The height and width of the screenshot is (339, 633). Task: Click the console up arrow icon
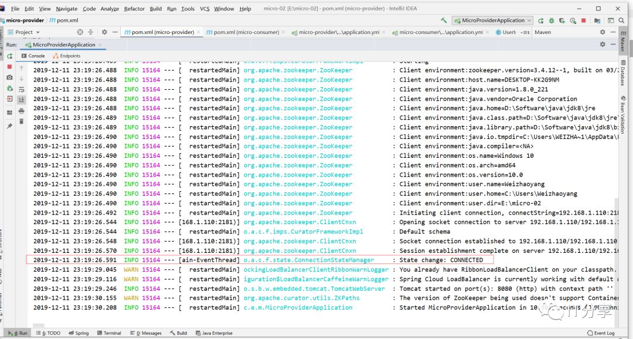(22, 68)
